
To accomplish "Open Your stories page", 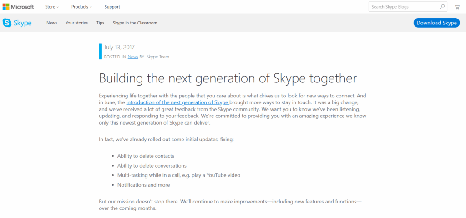I will (76, 23).
